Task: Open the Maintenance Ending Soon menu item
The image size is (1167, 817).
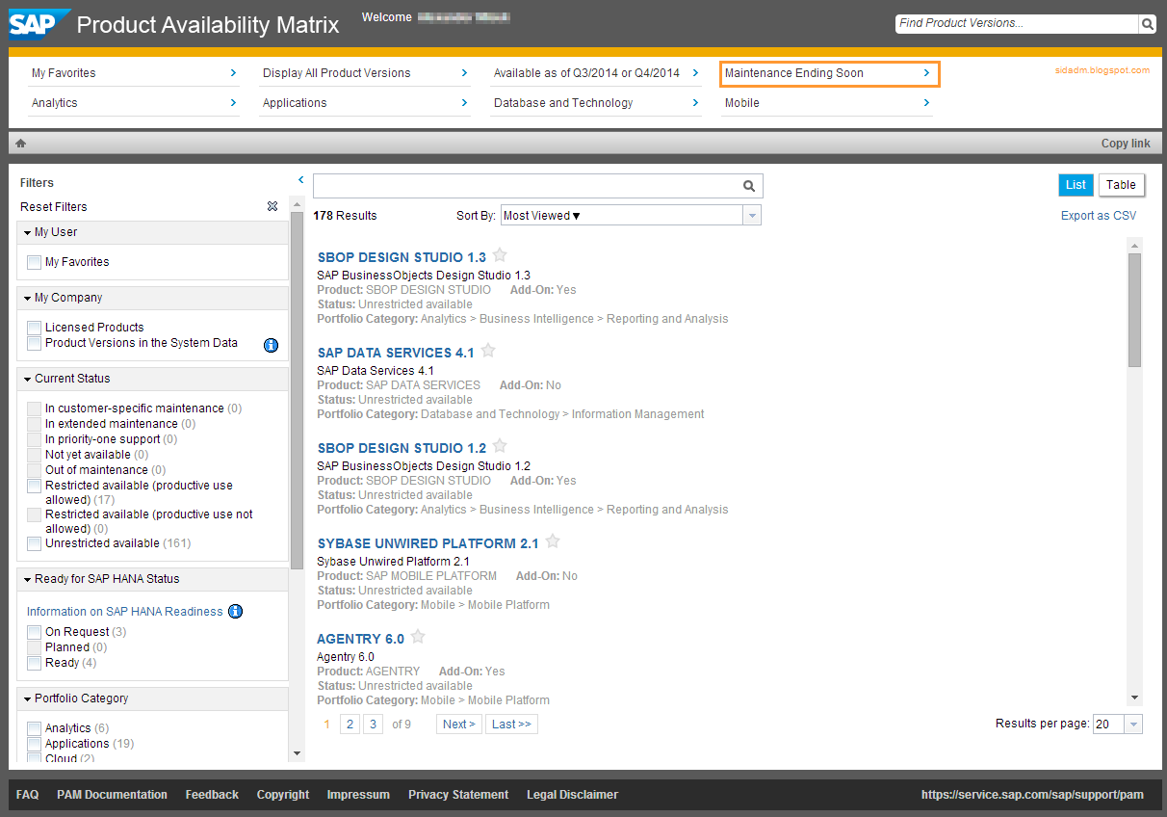Action: point(829,72)
